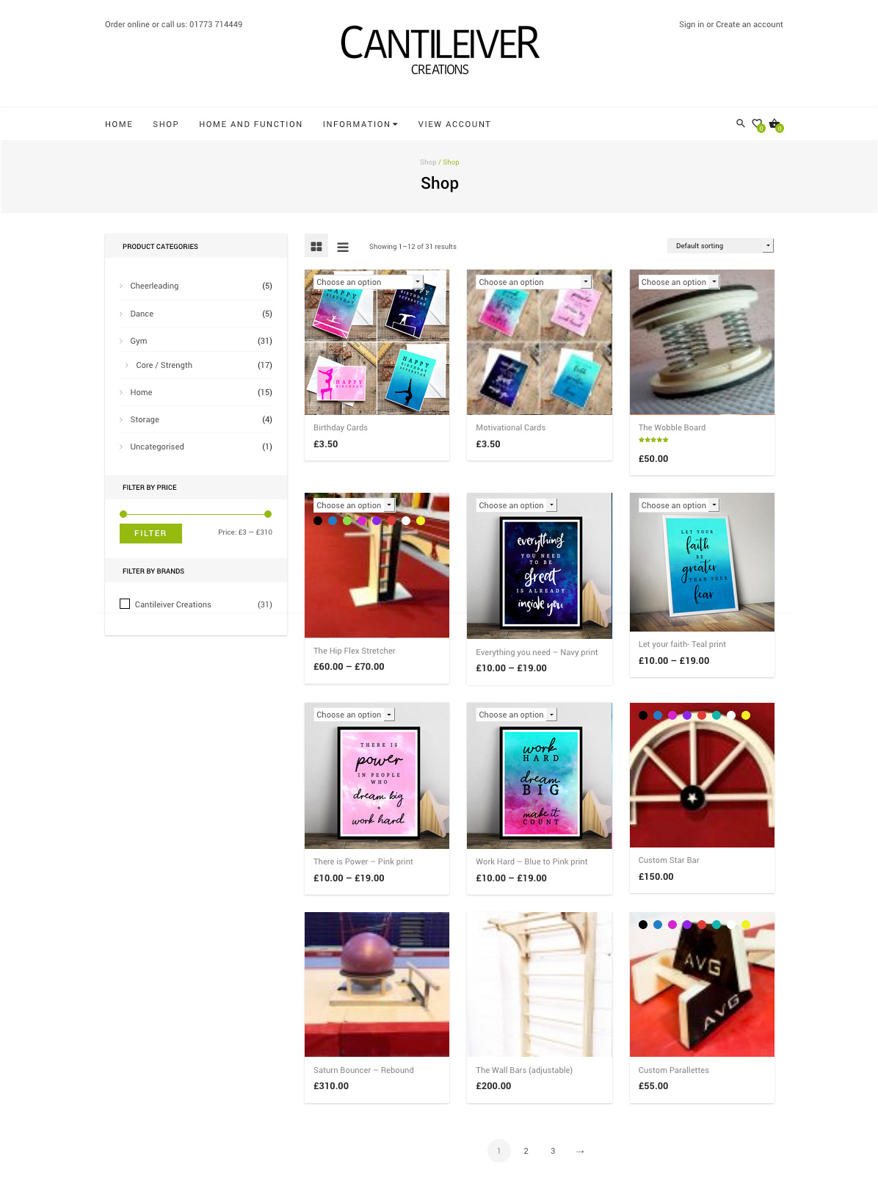Grab the right price slider handle

tap(268, 514)
